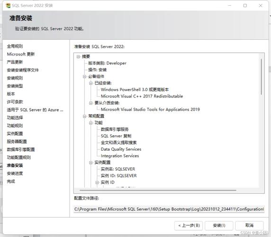Viewport: 271px width, 237px height.
Task: Select the 功能规则 sidebar step
Action: tap(15, 126)
